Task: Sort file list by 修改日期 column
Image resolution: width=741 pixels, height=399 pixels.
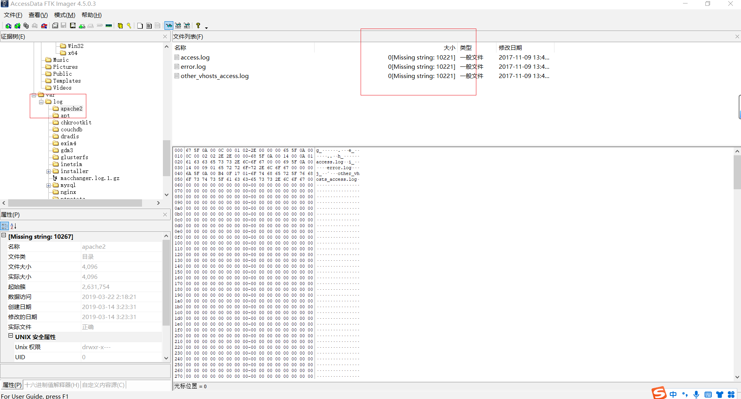Action: [x=525, y=48]
